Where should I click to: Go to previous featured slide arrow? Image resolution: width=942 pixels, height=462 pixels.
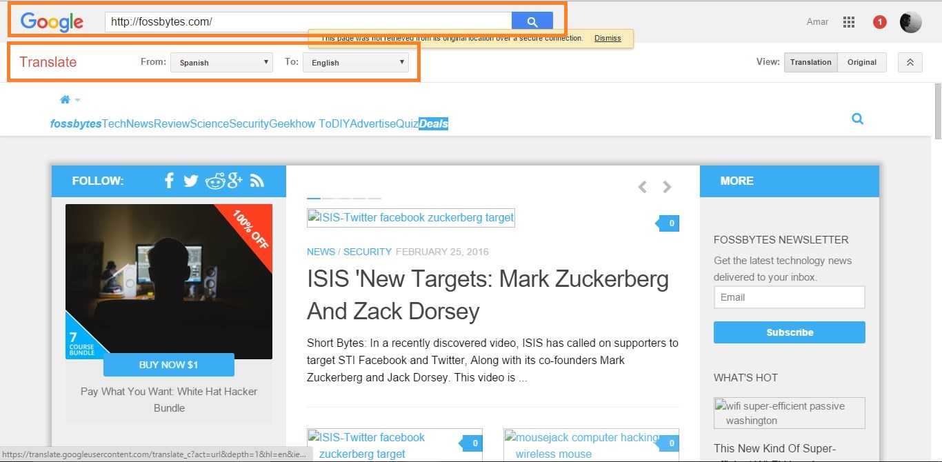[x=642, y=187]
